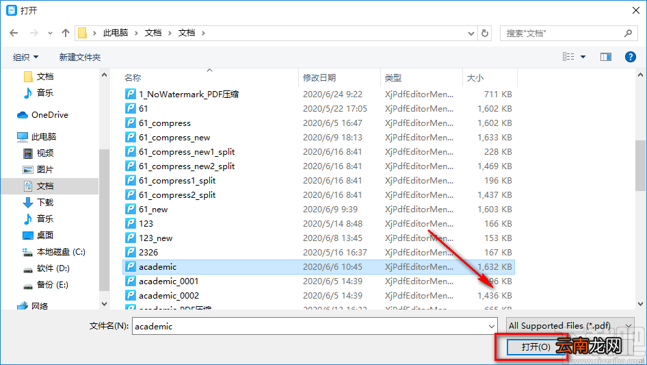The height and width of the screenshot is (365, 647).
Task: Select file 61_compress_new
Action: point(174,137)
